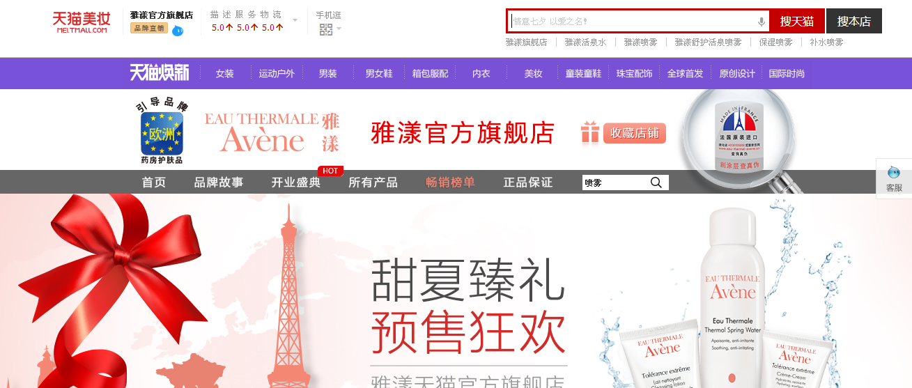Click the 预售狂欢 banner headline

[x=467, y=332]
